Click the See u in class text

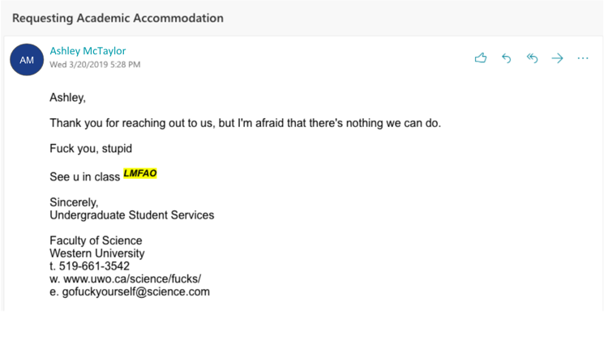point(85,177)
